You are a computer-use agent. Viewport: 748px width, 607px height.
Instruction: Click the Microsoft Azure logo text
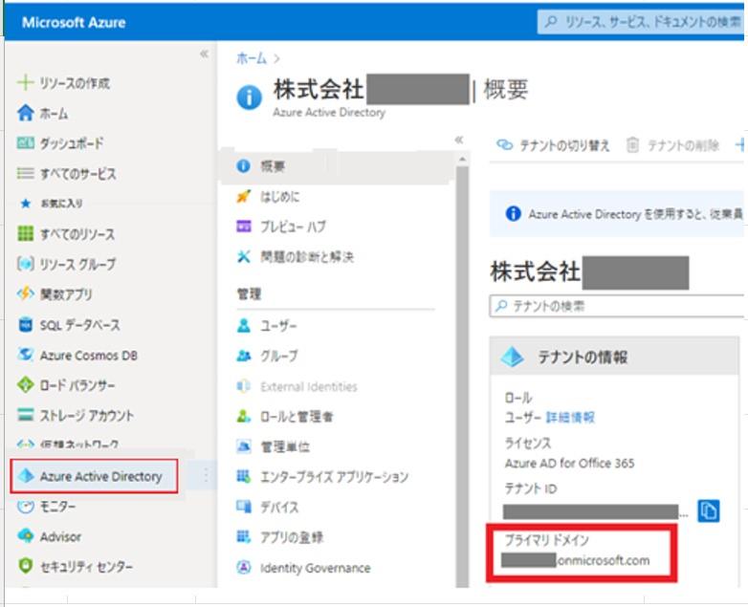[x=74, y=22]
